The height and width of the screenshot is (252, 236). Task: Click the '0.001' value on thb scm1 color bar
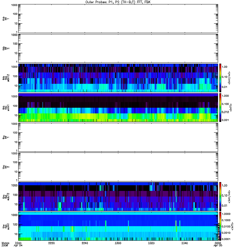tap(225, 120)
